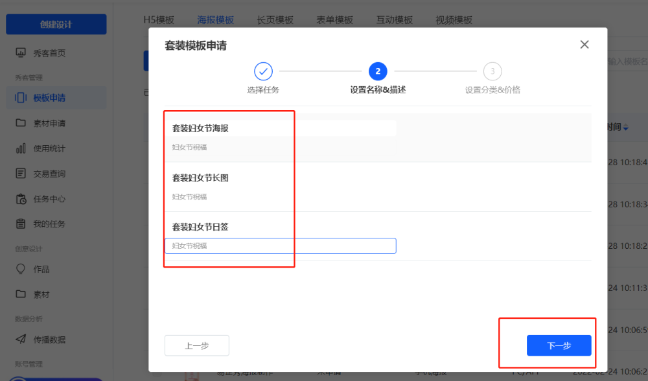The height and width of the screenshot is (381, 648).
Task: Click step 3 circle 设置分类&价格
Action: [492, 71]
